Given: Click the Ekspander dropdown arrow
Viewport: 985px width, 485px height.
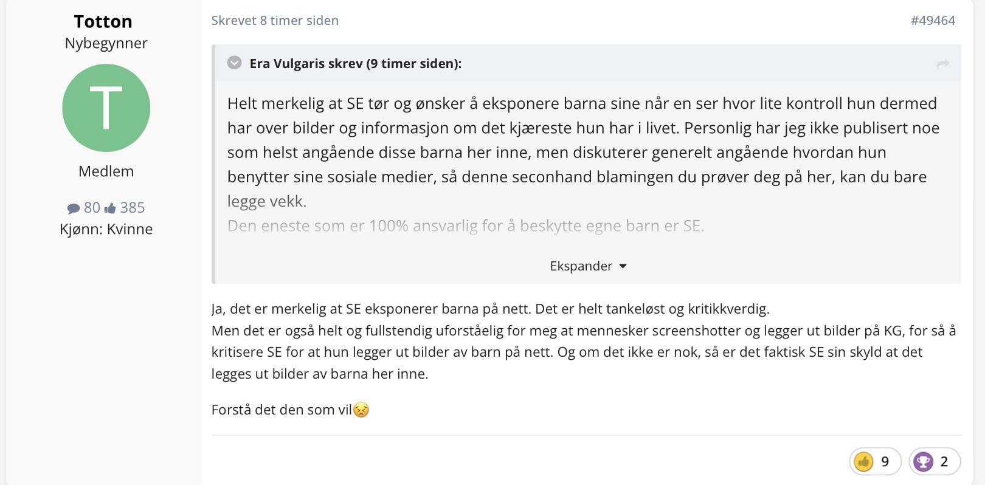Looking at the screenshot, I should tap(623, 266).
